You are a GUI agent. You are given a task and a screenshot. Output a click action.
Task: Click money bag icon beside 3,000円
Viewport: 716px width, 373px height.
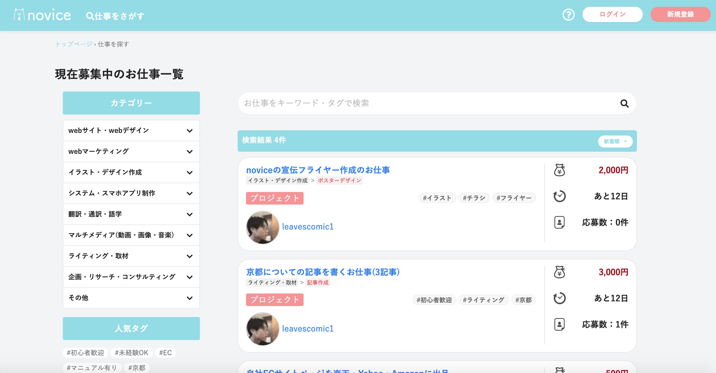559,272
